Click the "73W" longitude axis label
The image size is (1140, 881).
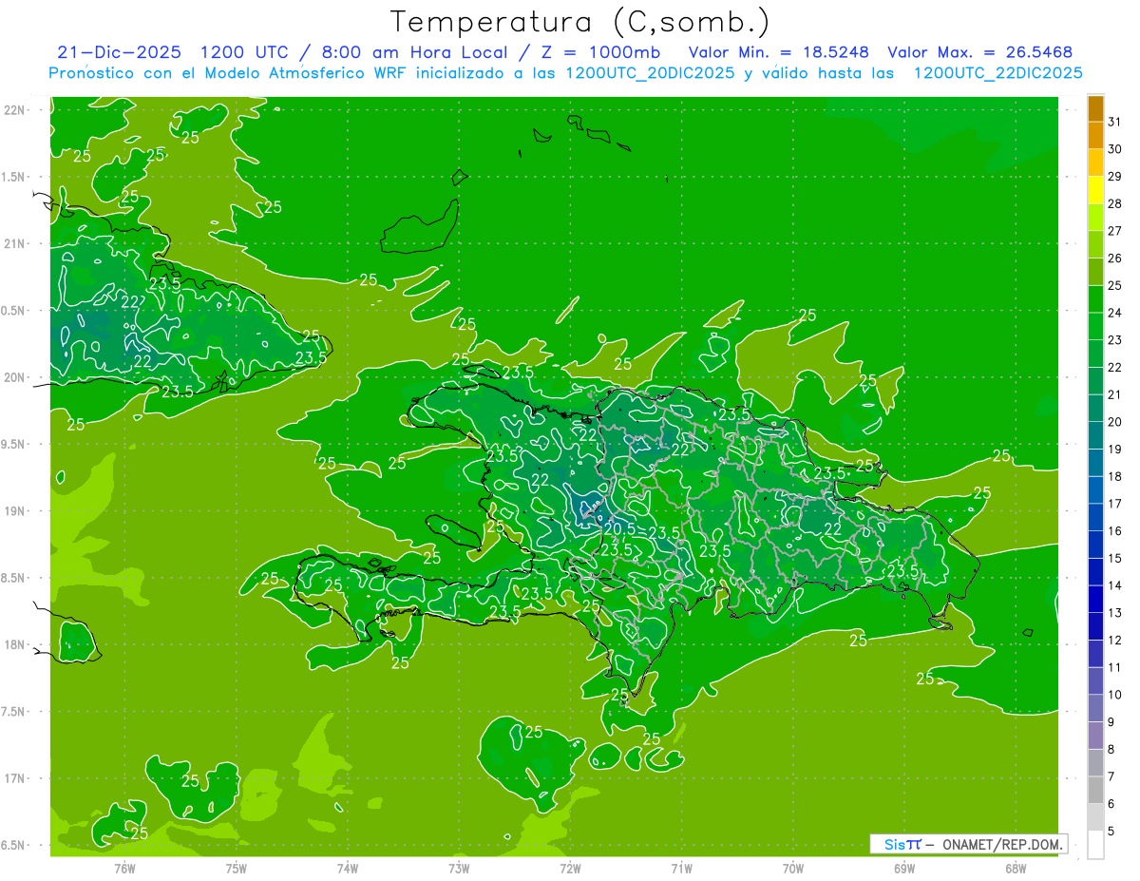coord(459,868)
